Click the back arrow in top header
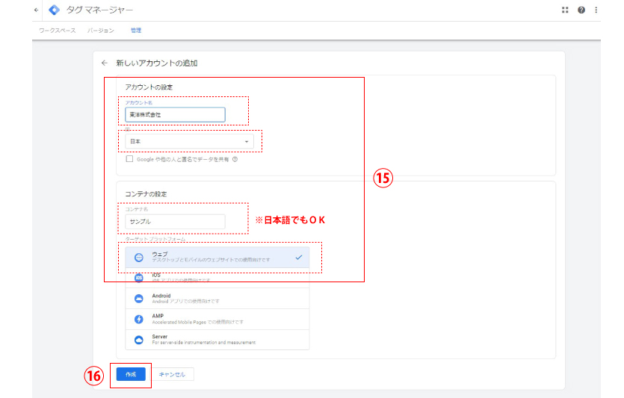Screen dimensions: 624x398 pyautogui.click(x=37, y=10)
